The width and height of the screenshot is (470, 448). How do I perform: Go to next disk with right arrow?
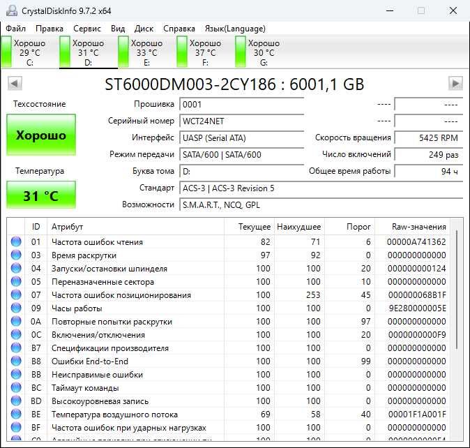(455, 83)
